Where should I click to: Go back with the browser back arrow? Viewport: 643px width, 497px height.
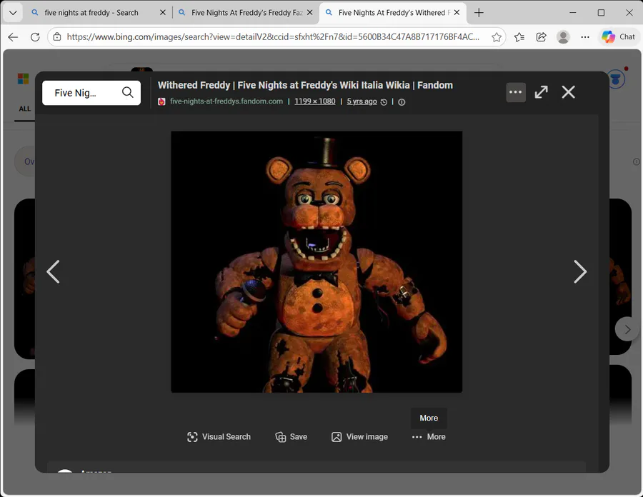click(x=13, y=37)
